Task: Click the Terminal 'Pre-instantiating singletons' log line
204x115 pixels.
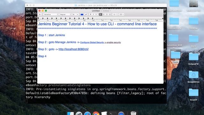Action: (96, 89)
